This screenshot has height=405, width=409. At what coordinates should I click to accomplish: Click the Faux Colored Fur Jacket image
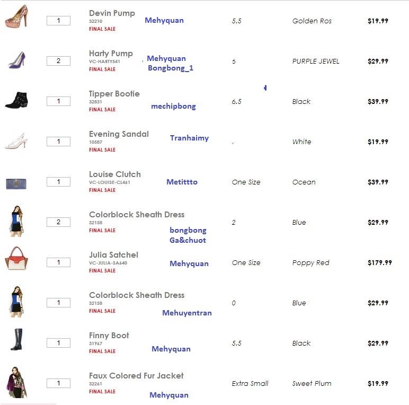pyautogui.click(x=16, y=382)
